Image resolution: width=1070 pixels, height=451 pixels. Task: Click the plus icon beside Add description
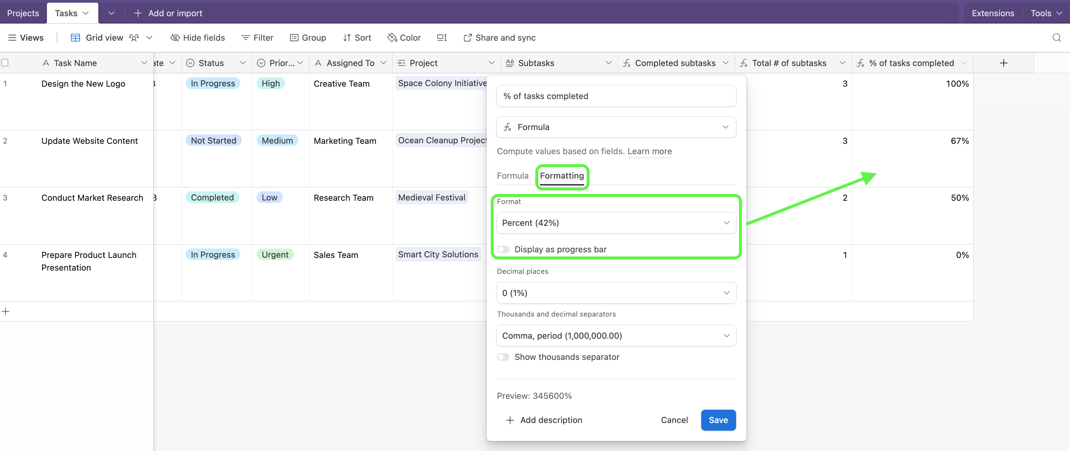pos(510,420)
